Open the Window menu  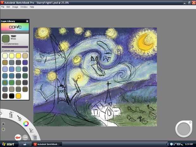(24, 7)
